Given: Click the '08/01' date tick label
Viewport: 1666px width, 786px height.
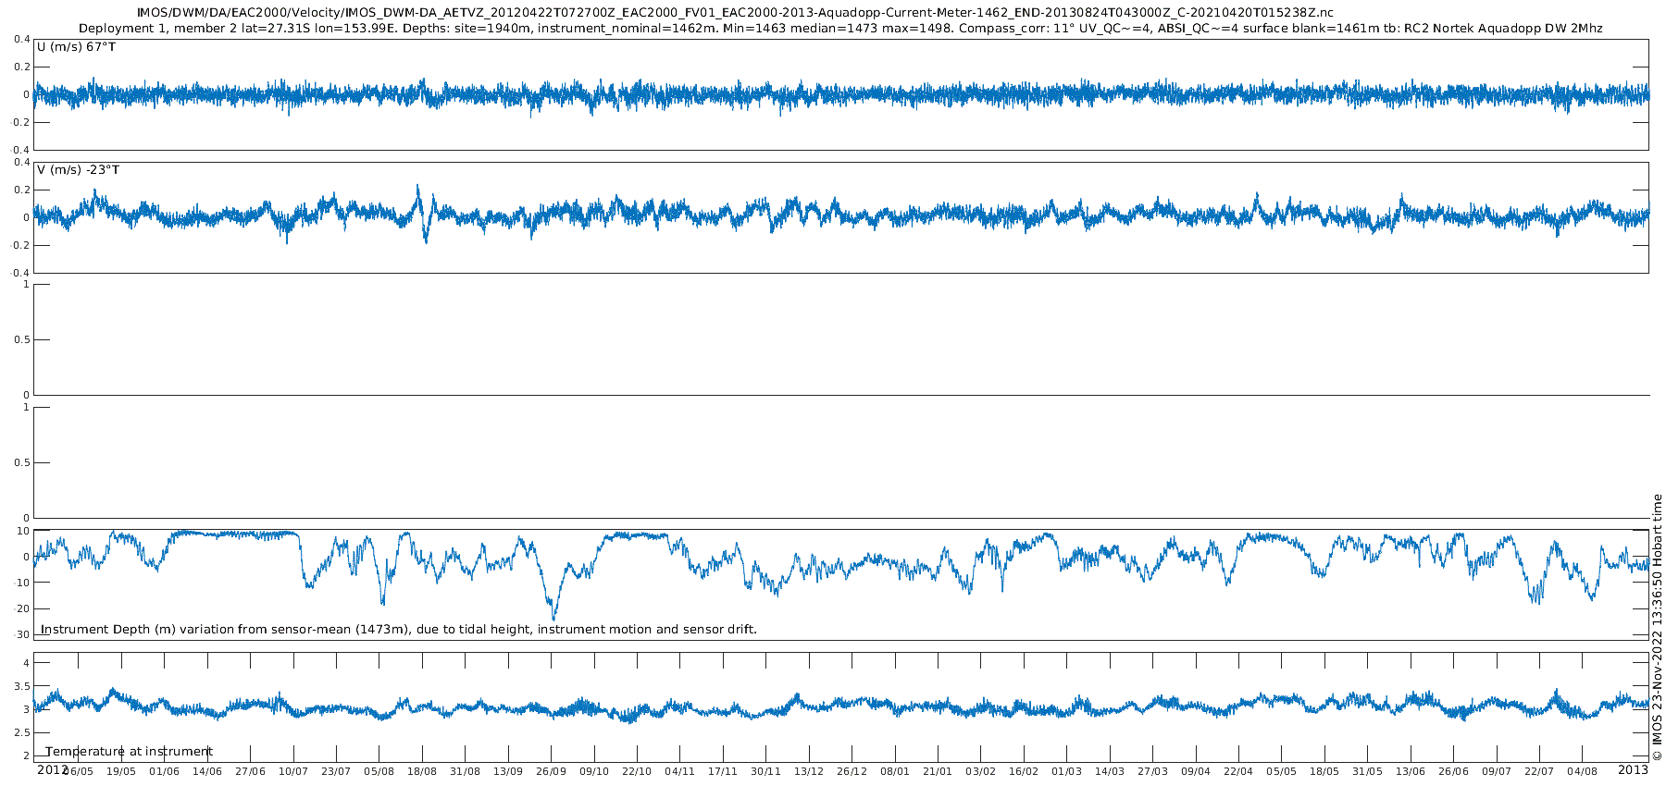Looking at the screenshot, I should point(895,771).
